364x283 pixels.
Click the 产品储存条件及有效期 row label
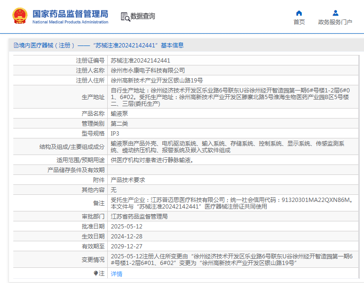[x=76, y=170]
